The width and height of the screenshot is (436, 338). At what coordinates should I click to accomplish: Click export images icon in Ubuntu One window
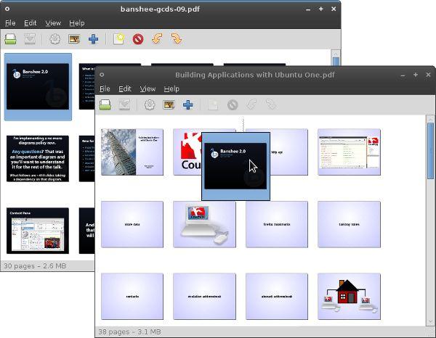coord(169,104)
